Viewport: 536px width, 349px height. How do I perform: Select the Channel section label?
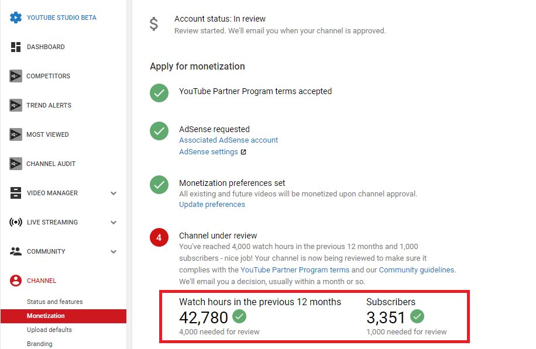42,281
